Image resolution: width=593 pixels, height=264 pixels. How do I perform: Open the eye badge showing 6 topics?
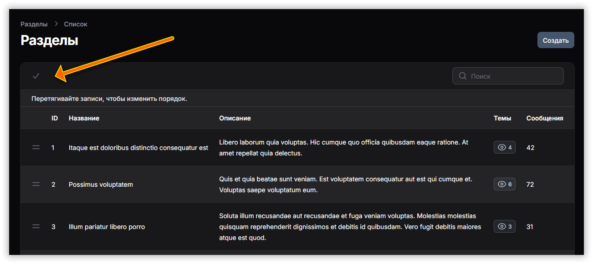tap(505, 184)
